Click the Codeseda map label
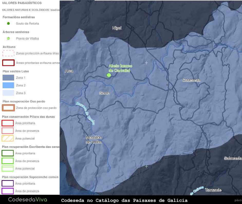The image size is (242, 204). tap(191, 80)
